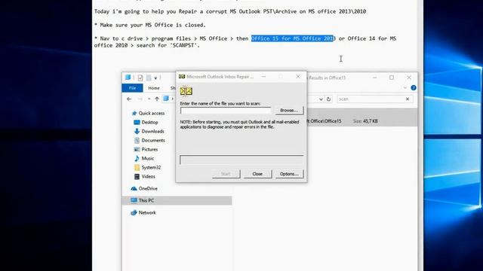This screenshot has width=483, height=271.
Task: Click the Desktop folder icon
Action: tap(137, 122)
